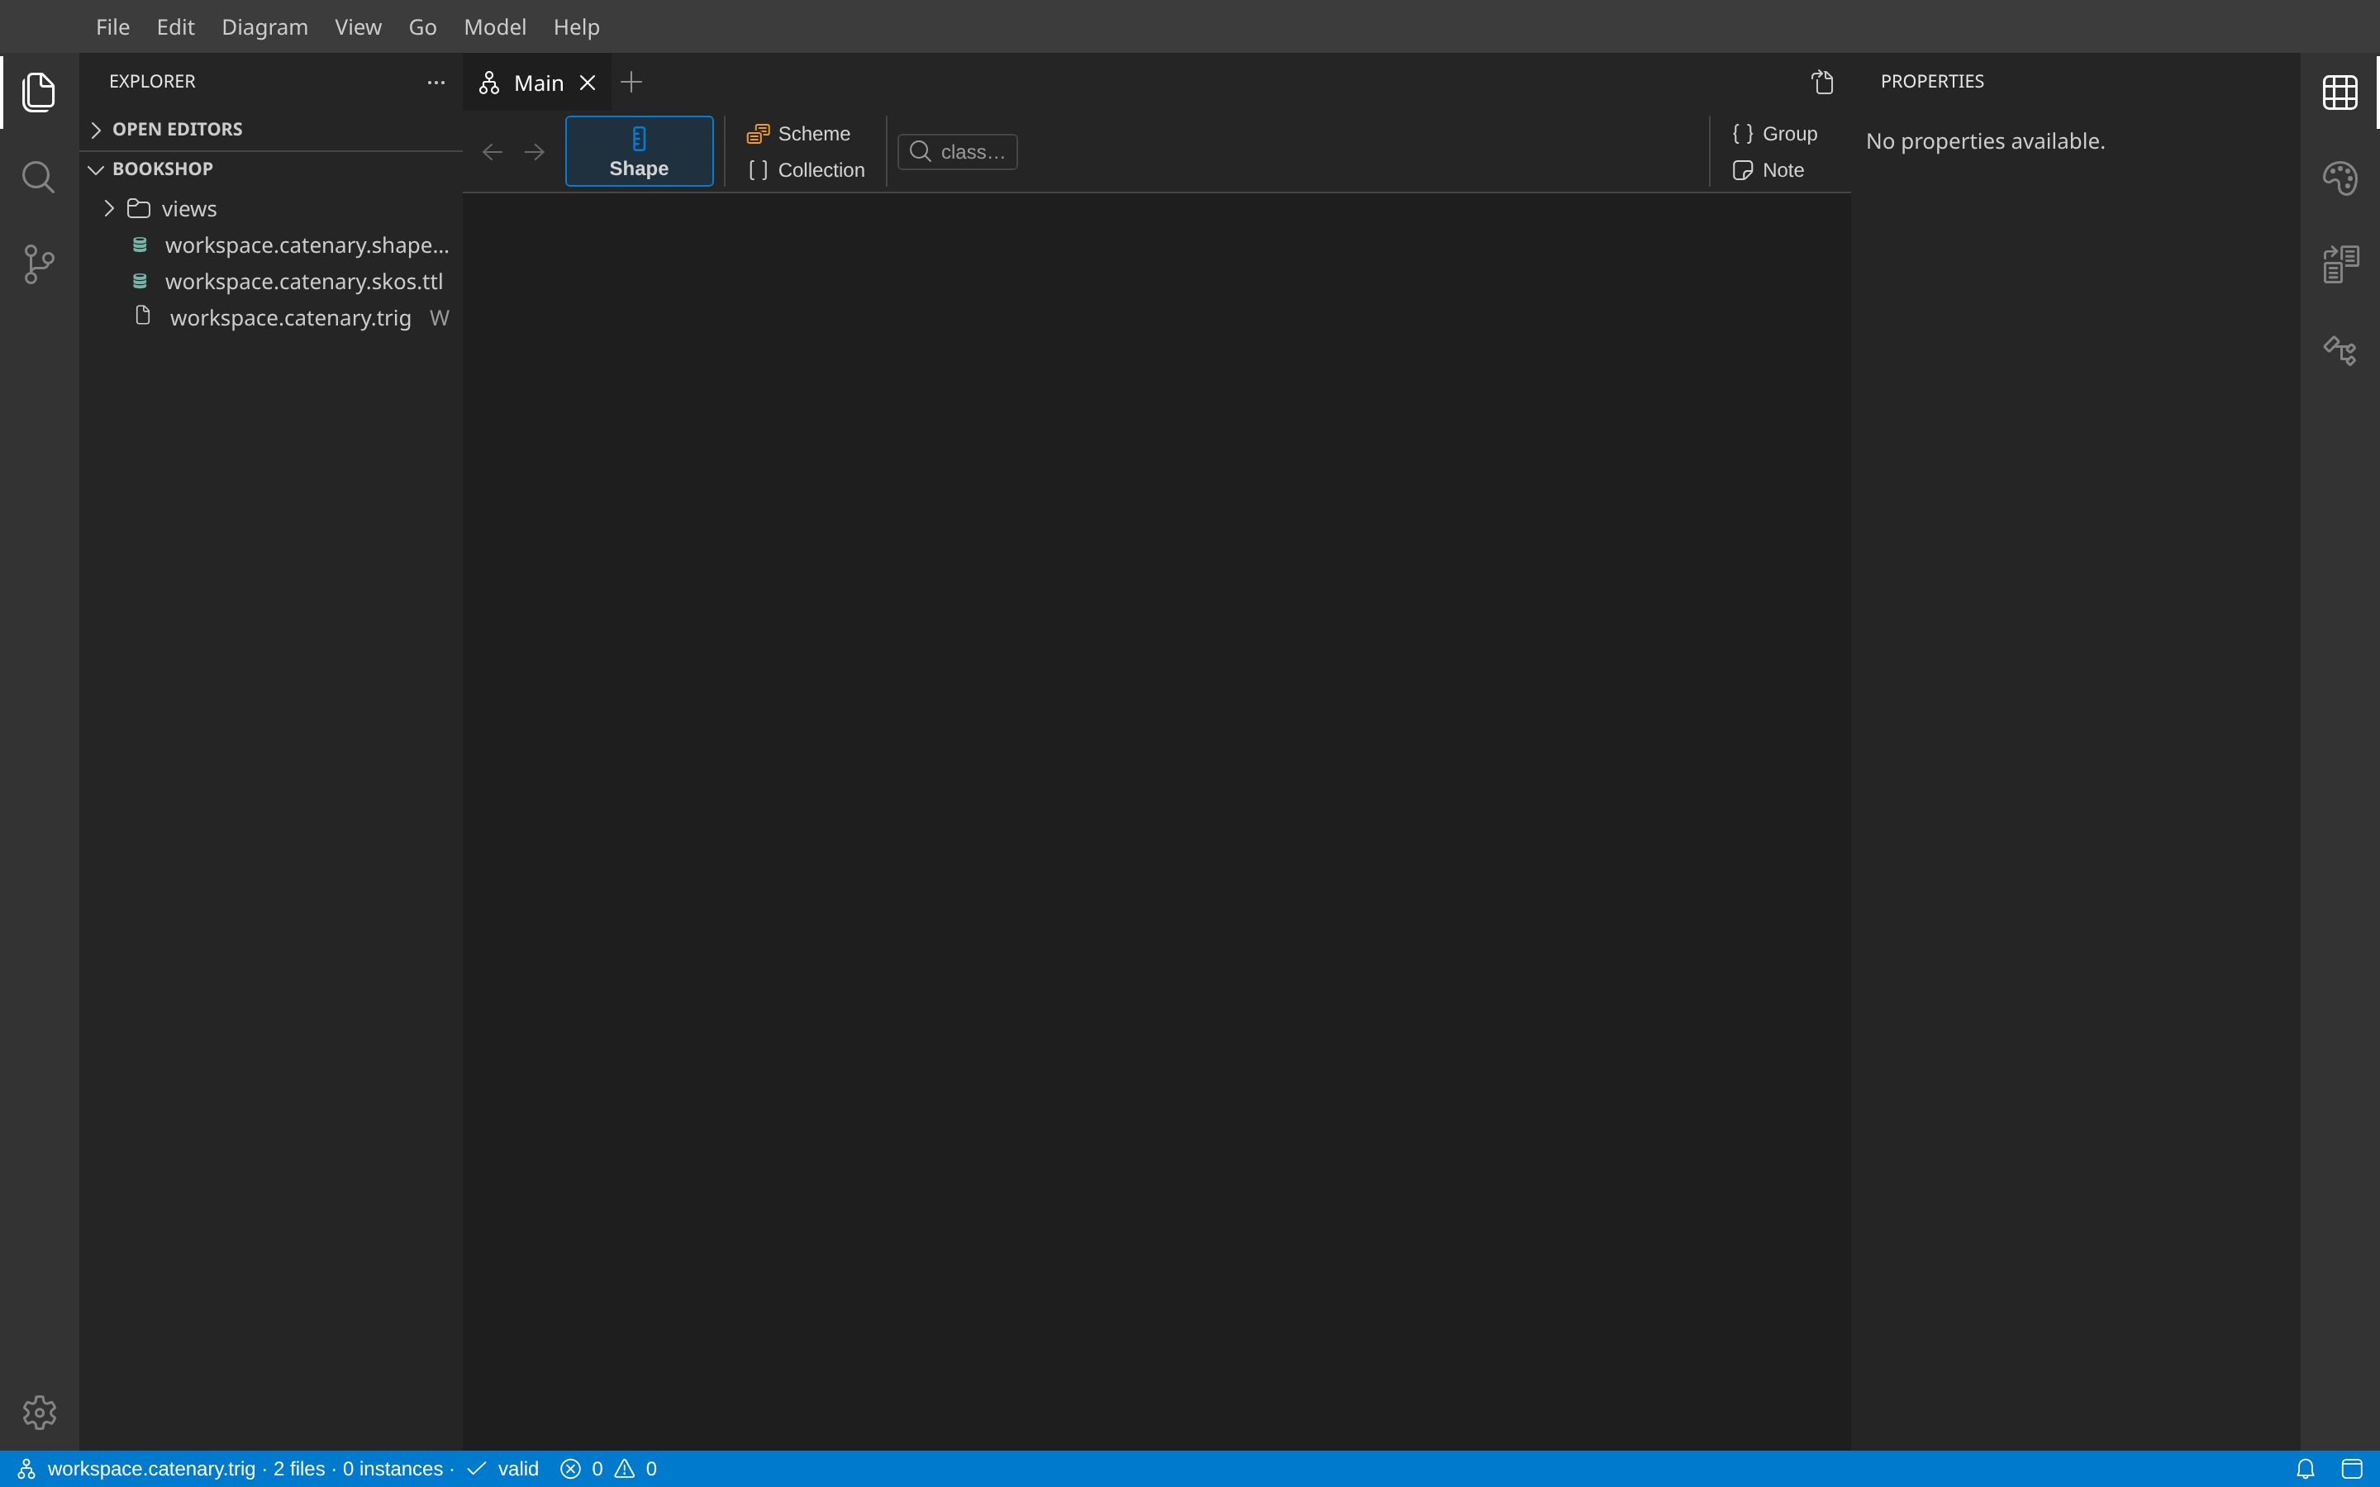Click the valid status indicator
The height and width of the screenshot is (1487, 2380).
point(502,1468)
